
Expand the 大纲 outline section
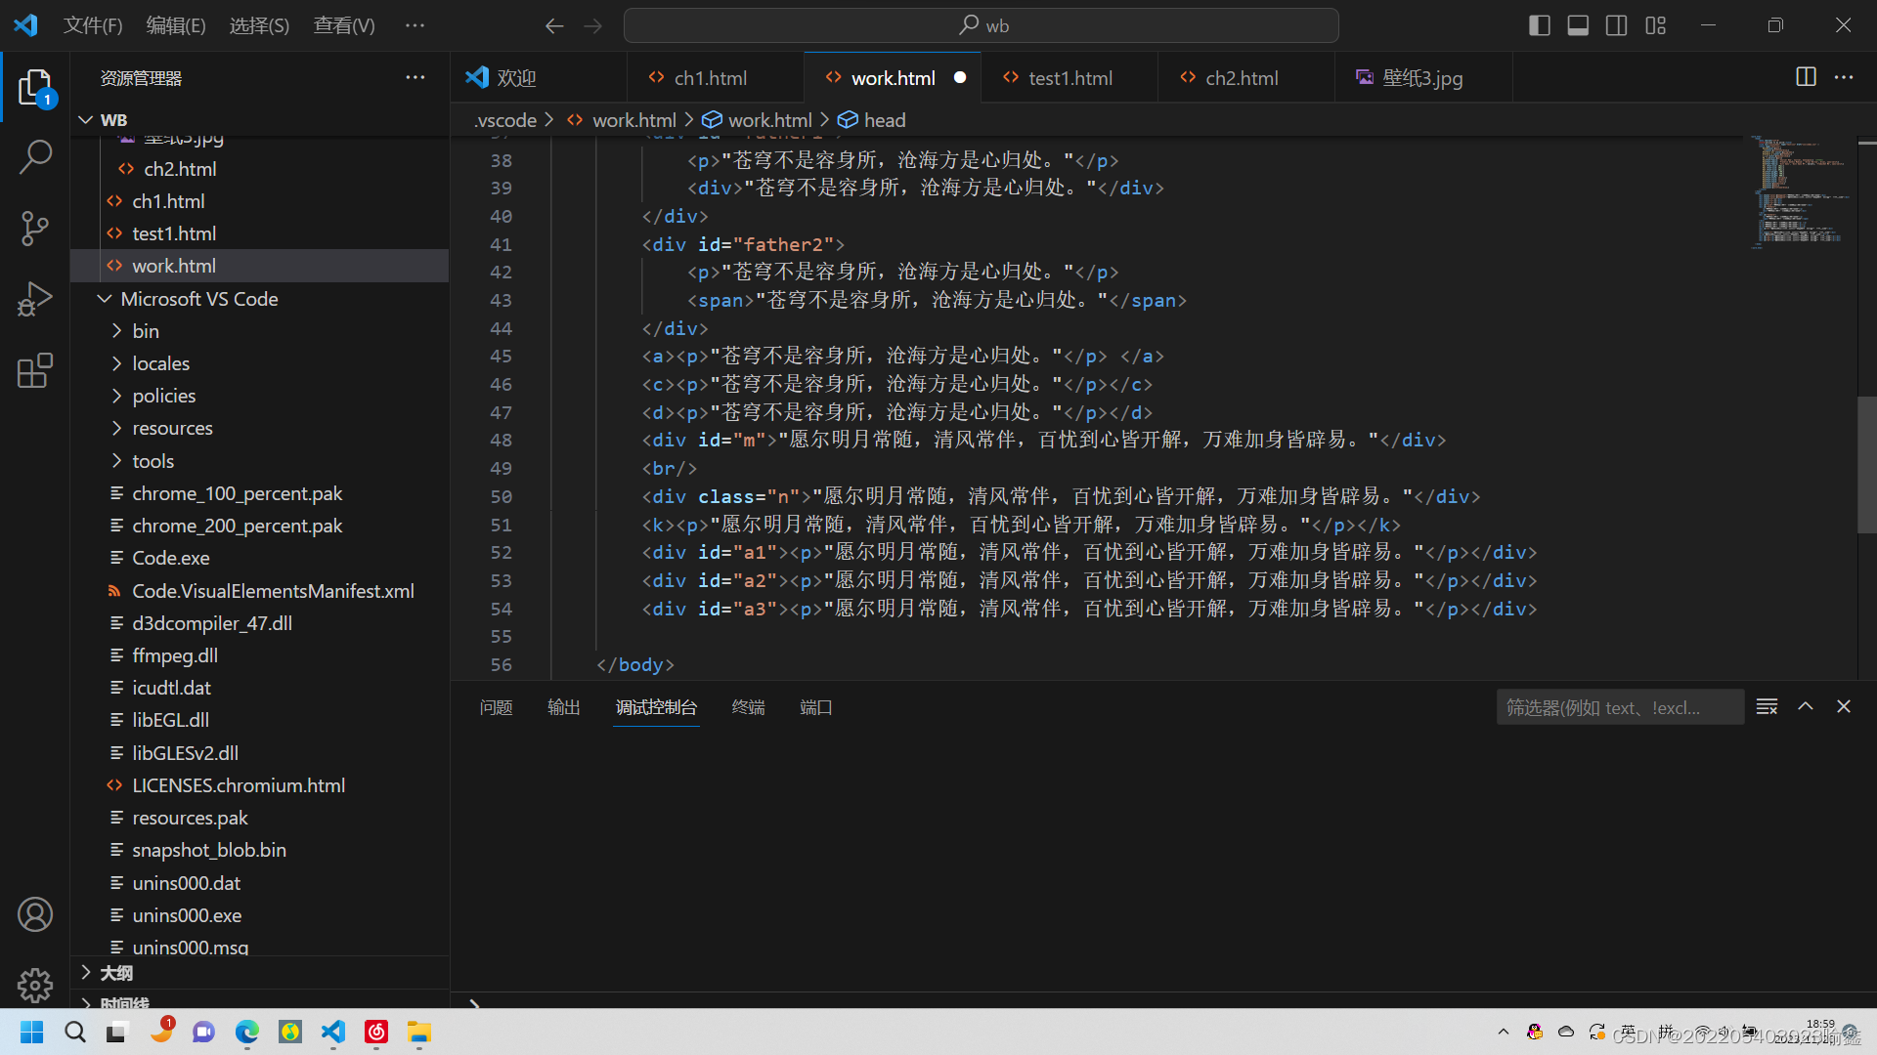115,973
